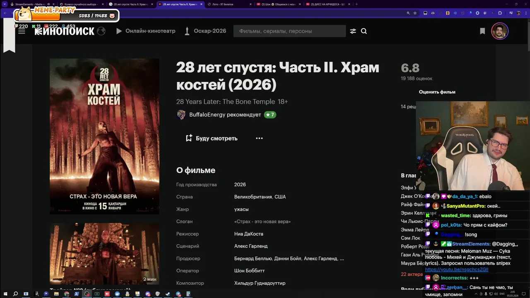Open Discord from taskbar
530x298 pixels.
pyautogui.click(x=148, y=294)
